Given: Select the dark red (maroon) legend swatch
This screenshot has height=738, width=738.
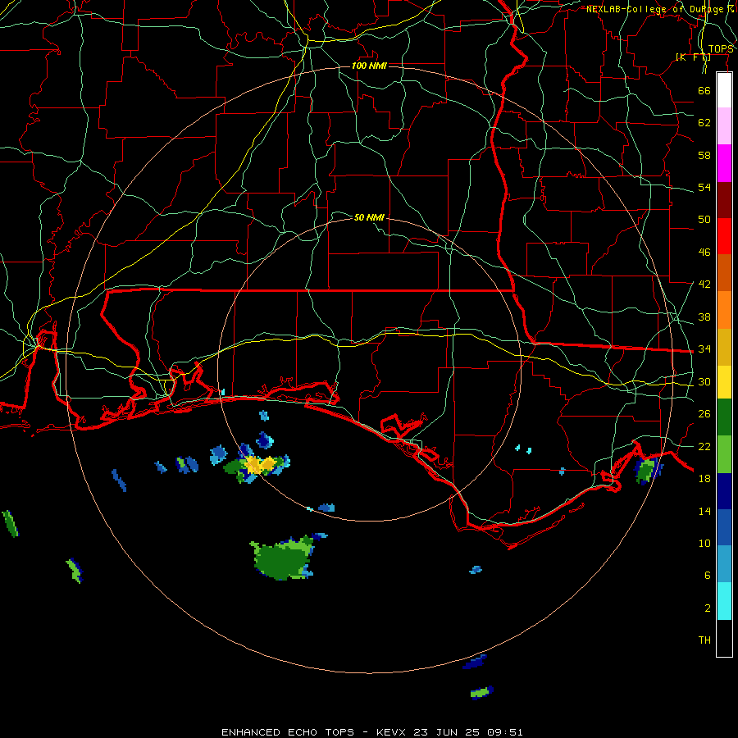Looking at the screenshot, I should (x=724, y=200).
